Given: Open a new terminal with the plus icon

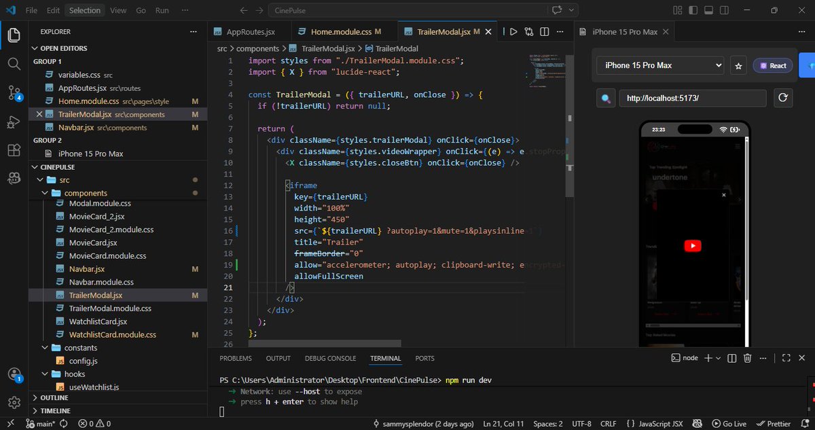Looking at the screenshot, I should pos(707,358).
